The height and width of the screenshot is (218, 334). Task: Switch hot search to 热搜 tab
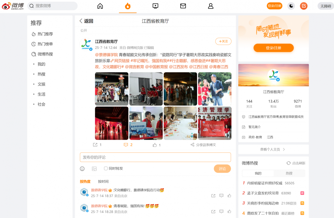pyautogui.click(x=289, y=173)
